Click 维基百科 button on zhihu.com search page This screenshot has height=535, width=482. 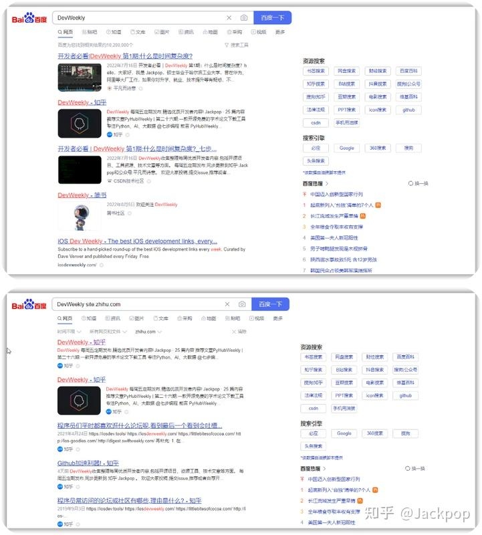(x=406, y=383)
